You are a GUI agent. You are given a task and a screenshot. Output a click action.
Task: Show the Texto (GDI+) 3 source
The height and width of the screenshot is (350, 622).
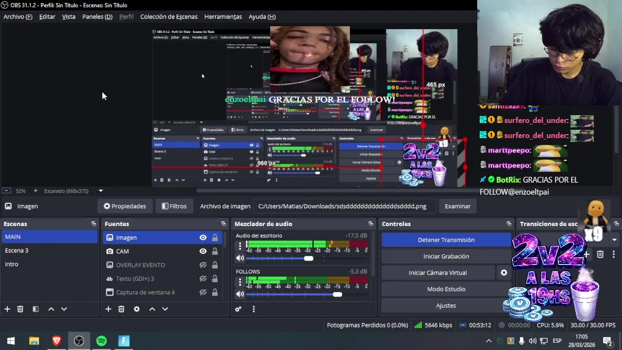tap(203, 279)
